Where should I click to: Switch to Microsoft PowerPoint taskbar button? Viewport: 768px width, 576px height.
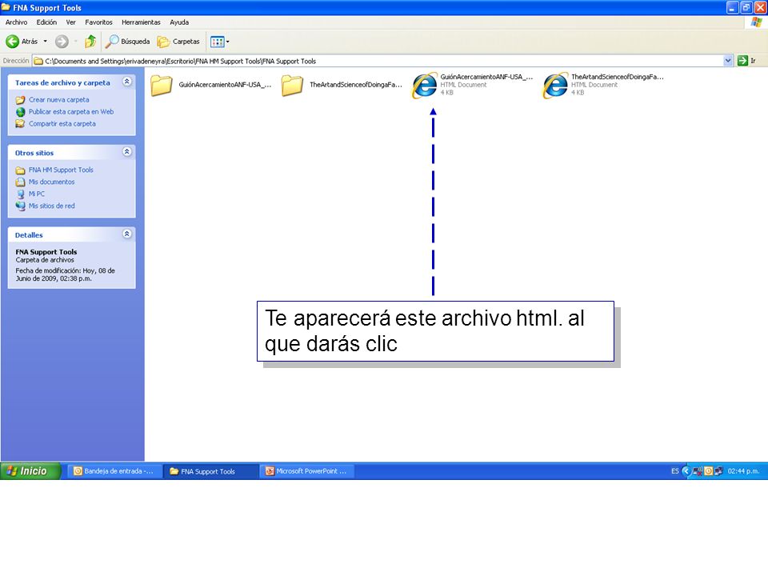(x=307, y=471)
